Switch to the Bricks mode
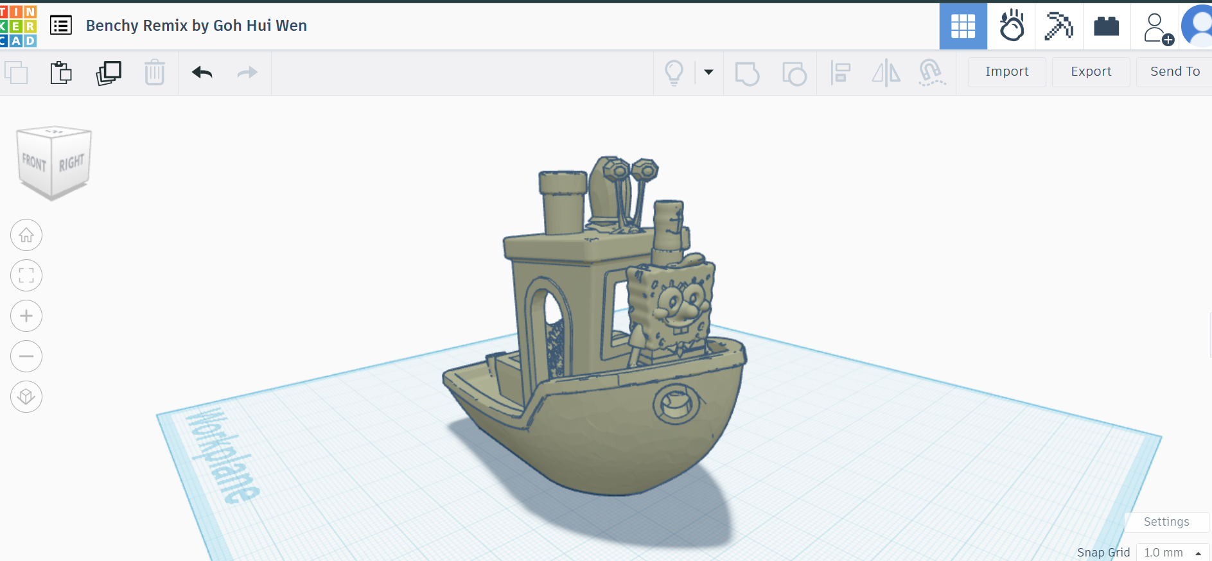The width and height of the screenshot is (1212, 561). pos(1106,26)
